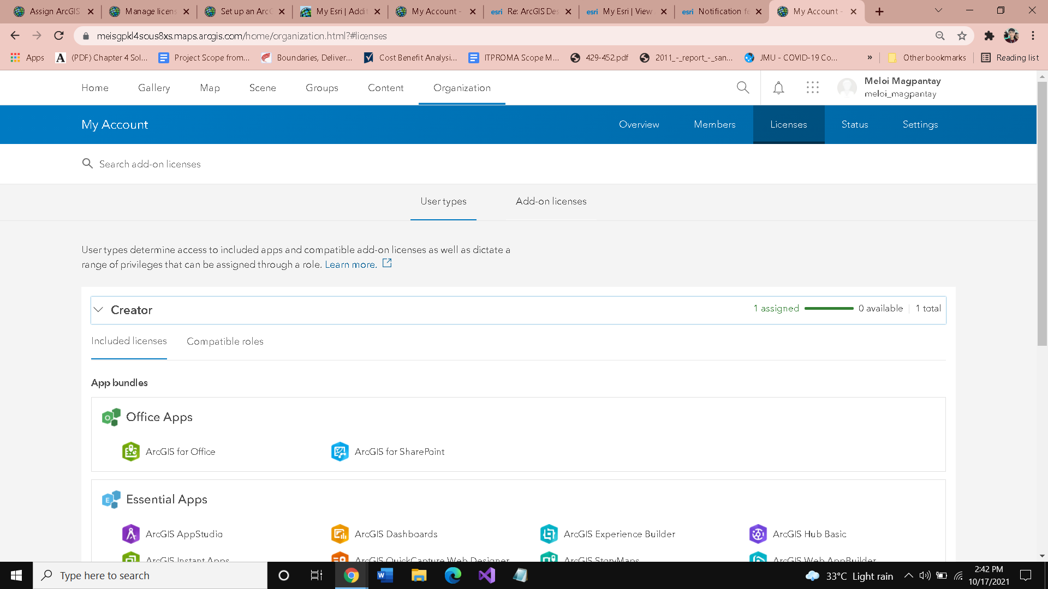The width and height of the screenshot is (1048, 589).
Task: Click the site search magnifier icon
Action: pos(743,87)
